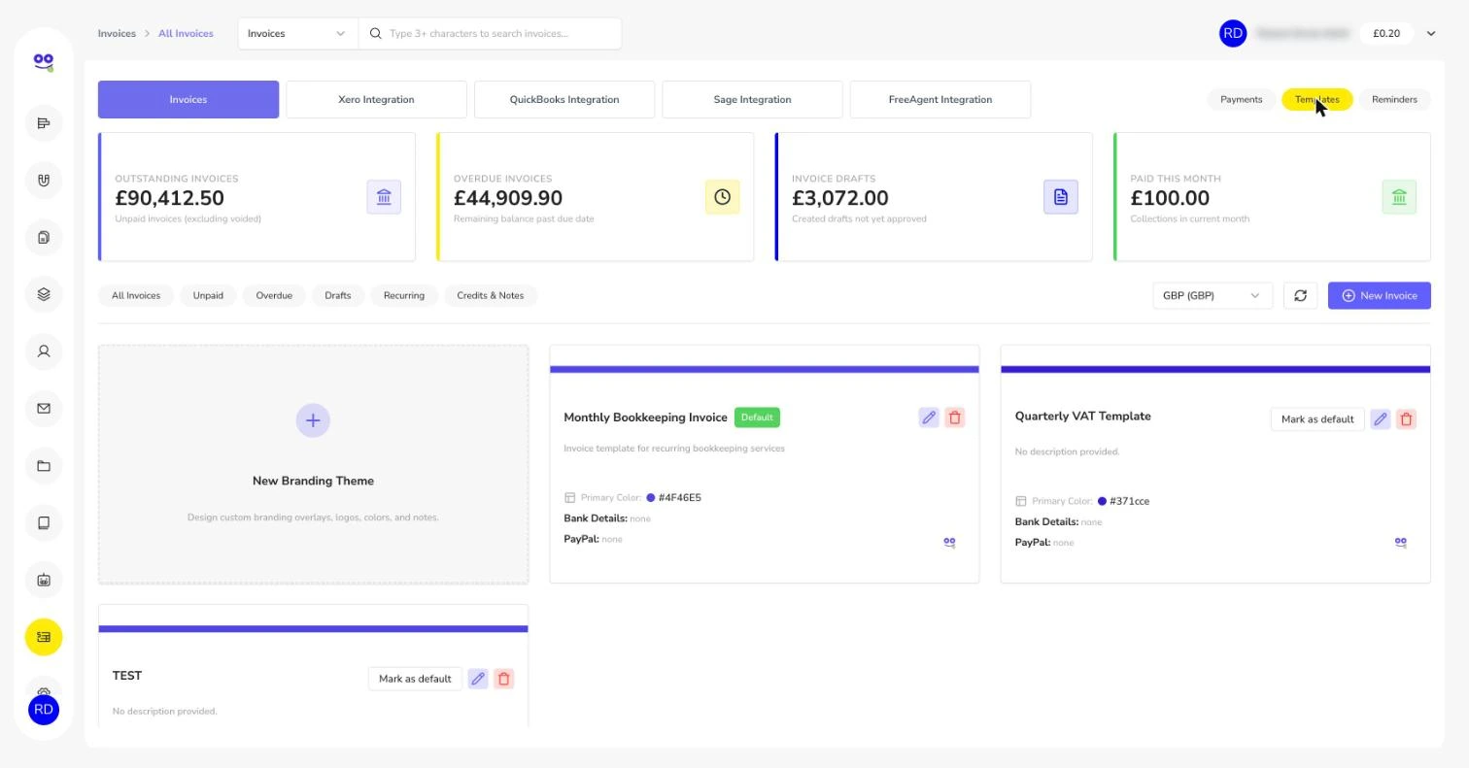Image resolution: width=1469 pixels, height=768 pixels.
Task: Open the book icon in sidebar
Action: pos(43,523)
